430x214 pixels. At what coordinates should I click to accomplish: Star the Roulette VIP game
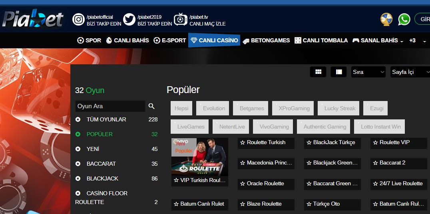click(375, 143)
